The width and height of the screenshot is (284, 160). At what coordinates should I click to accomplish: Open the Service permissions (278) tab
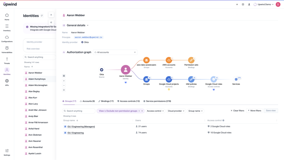(157, 101)
